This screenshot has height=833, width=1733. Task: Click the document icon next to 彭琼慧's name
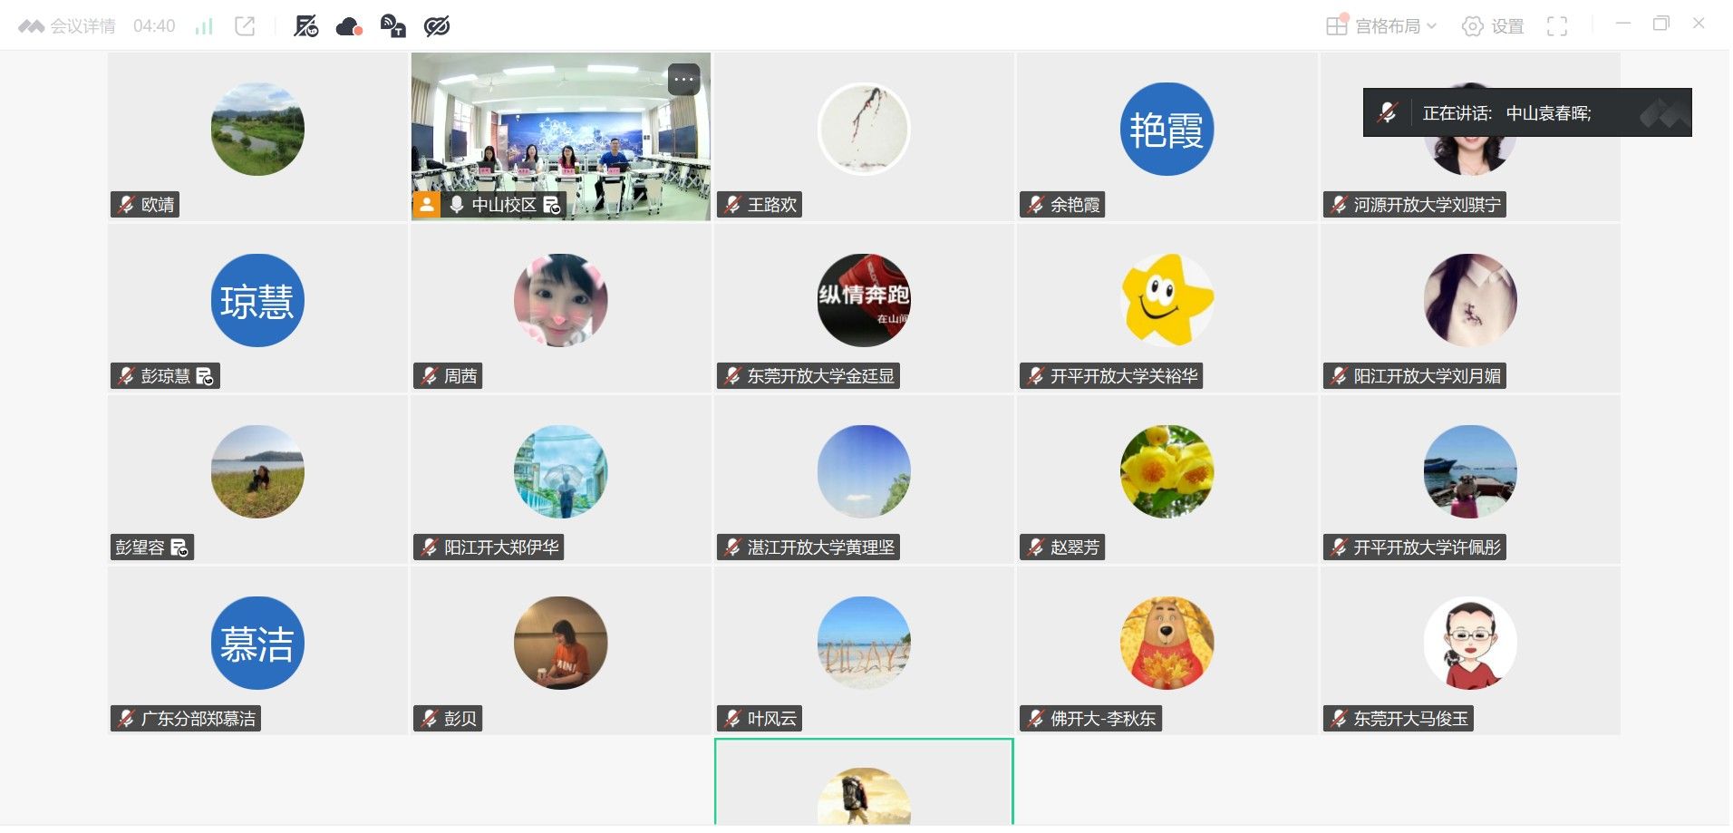[205, 376]
